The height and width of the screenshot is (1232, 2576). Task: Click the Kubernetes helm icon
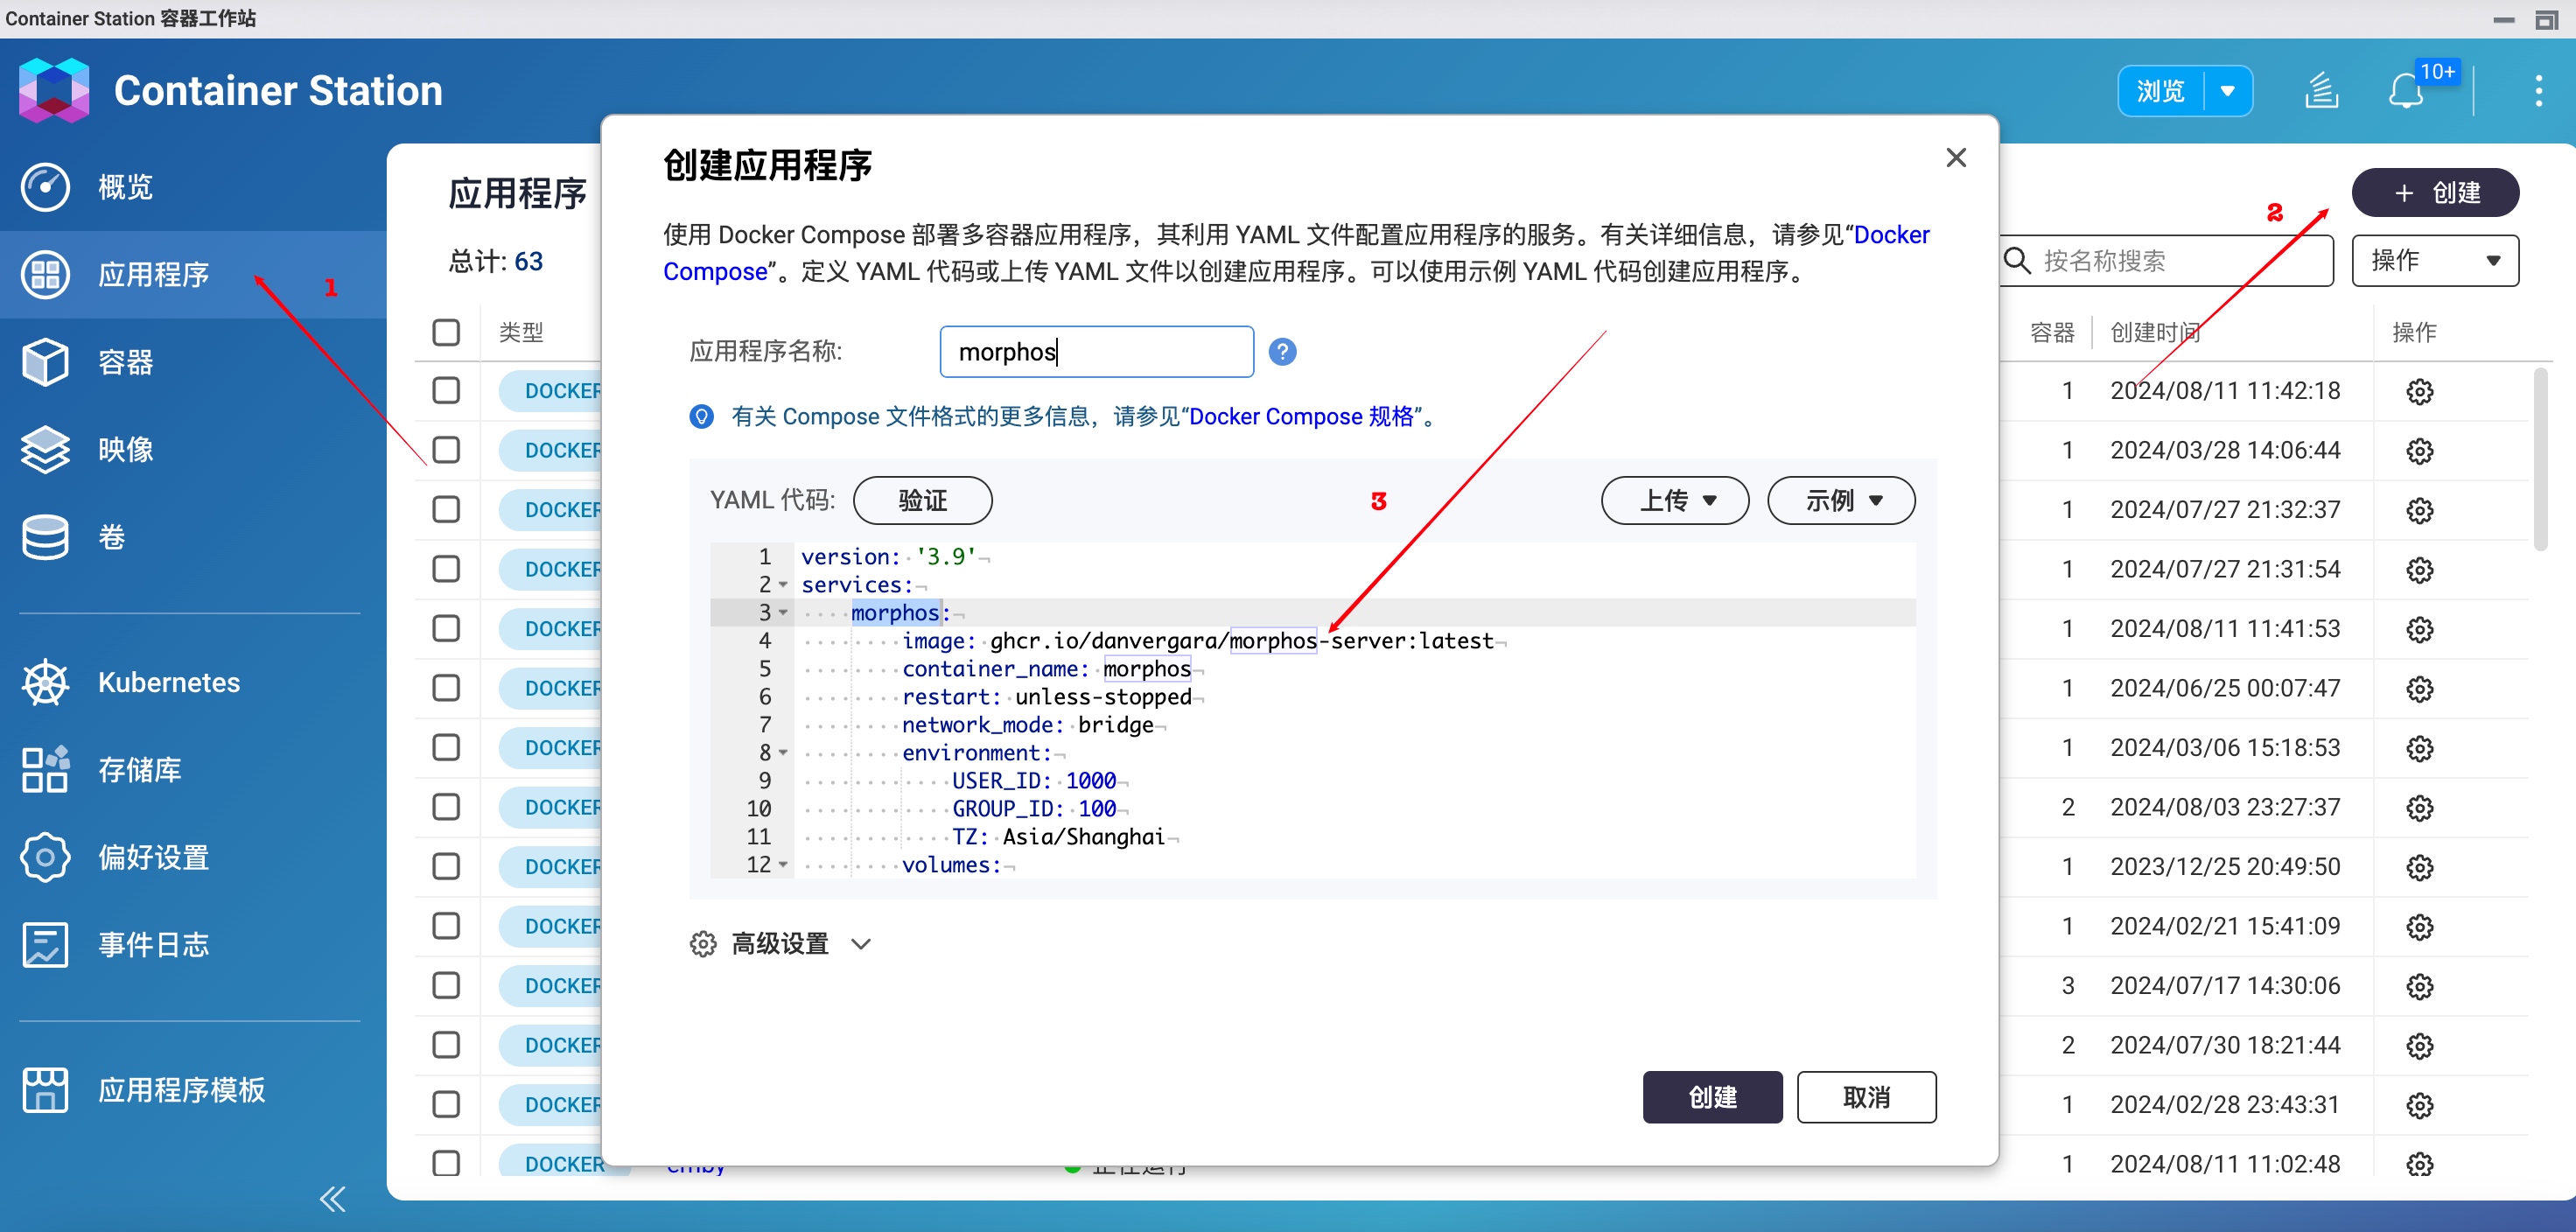(x=45, y=683)
